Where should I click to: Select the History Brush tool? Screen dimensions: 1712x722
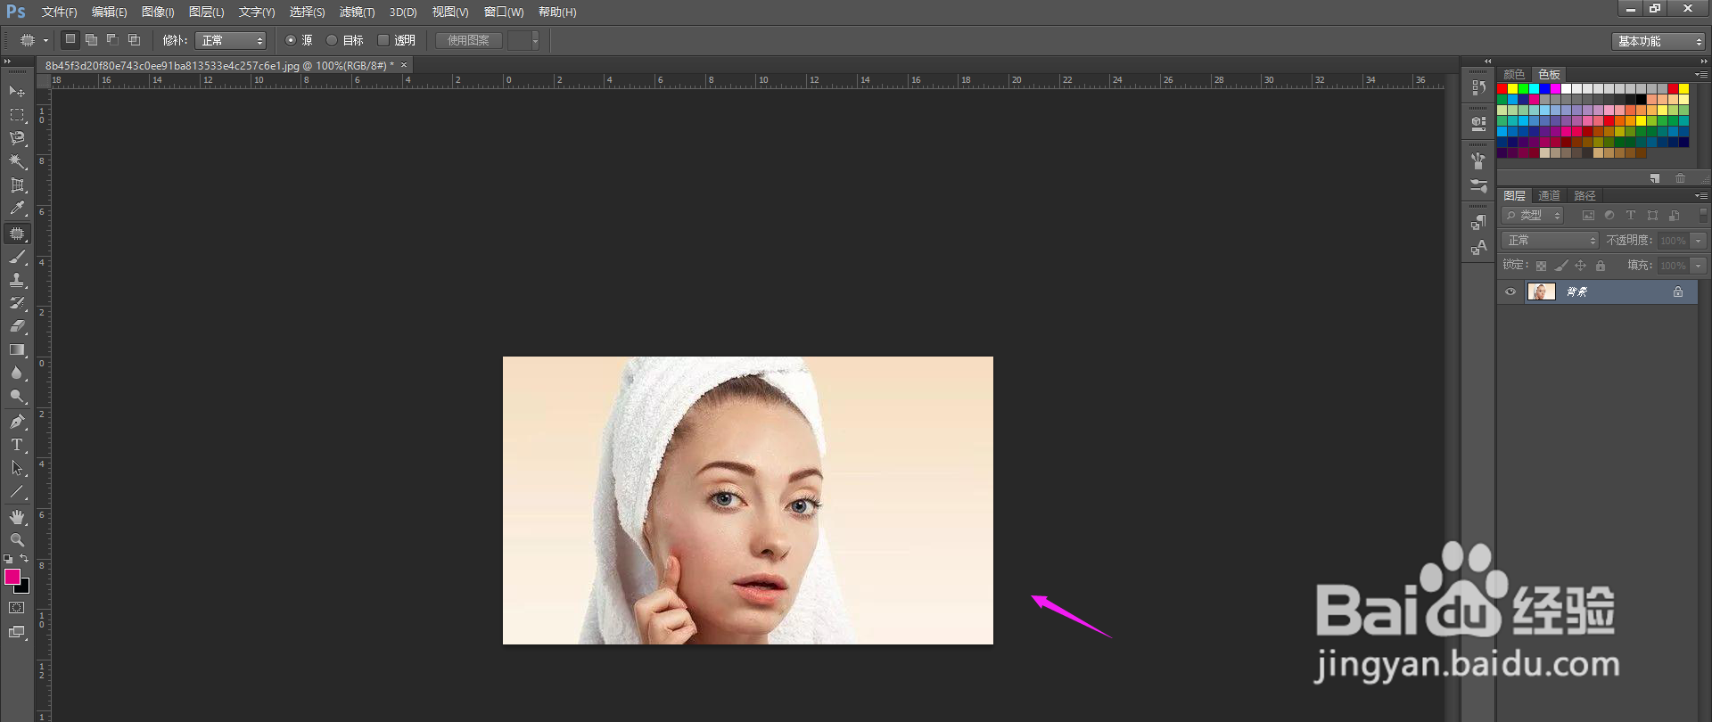coord(17,303)
